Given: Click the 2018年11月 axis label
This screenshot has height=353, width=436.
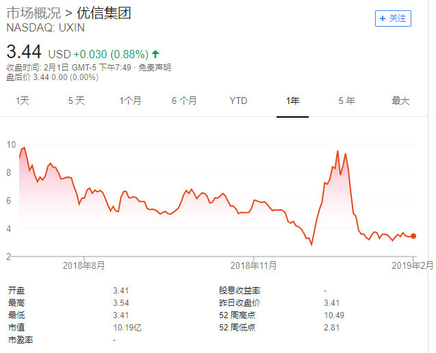Looking at the screenshot, I should click(x=253, y=265).
